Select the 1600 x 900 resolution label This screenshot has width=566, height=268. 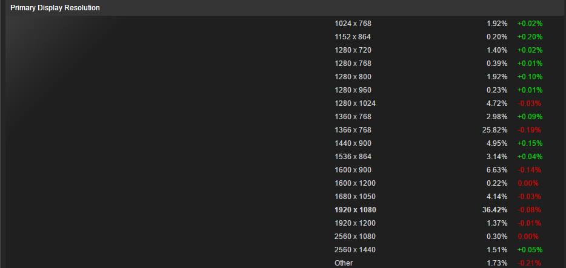[x=353, y=170]
